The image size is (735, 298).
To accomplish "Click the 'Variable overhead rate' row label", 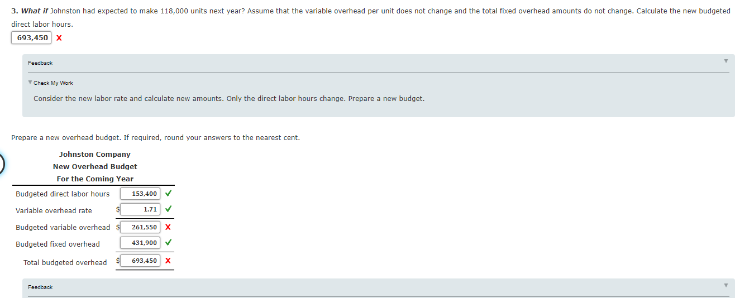I will point(54,211).
